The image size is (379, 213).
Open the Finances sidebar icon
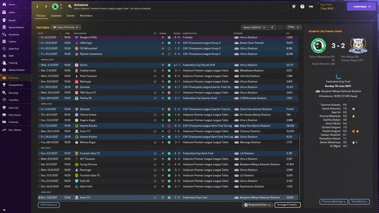(x=4, y=122)
